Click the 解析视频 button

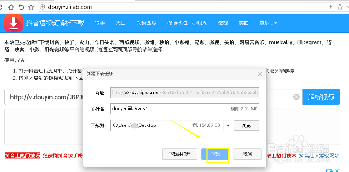pyautogui.click(x=321, y=97)
